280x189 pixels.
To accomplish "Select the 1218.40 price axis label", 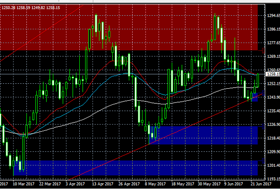I will pos(273,138).
